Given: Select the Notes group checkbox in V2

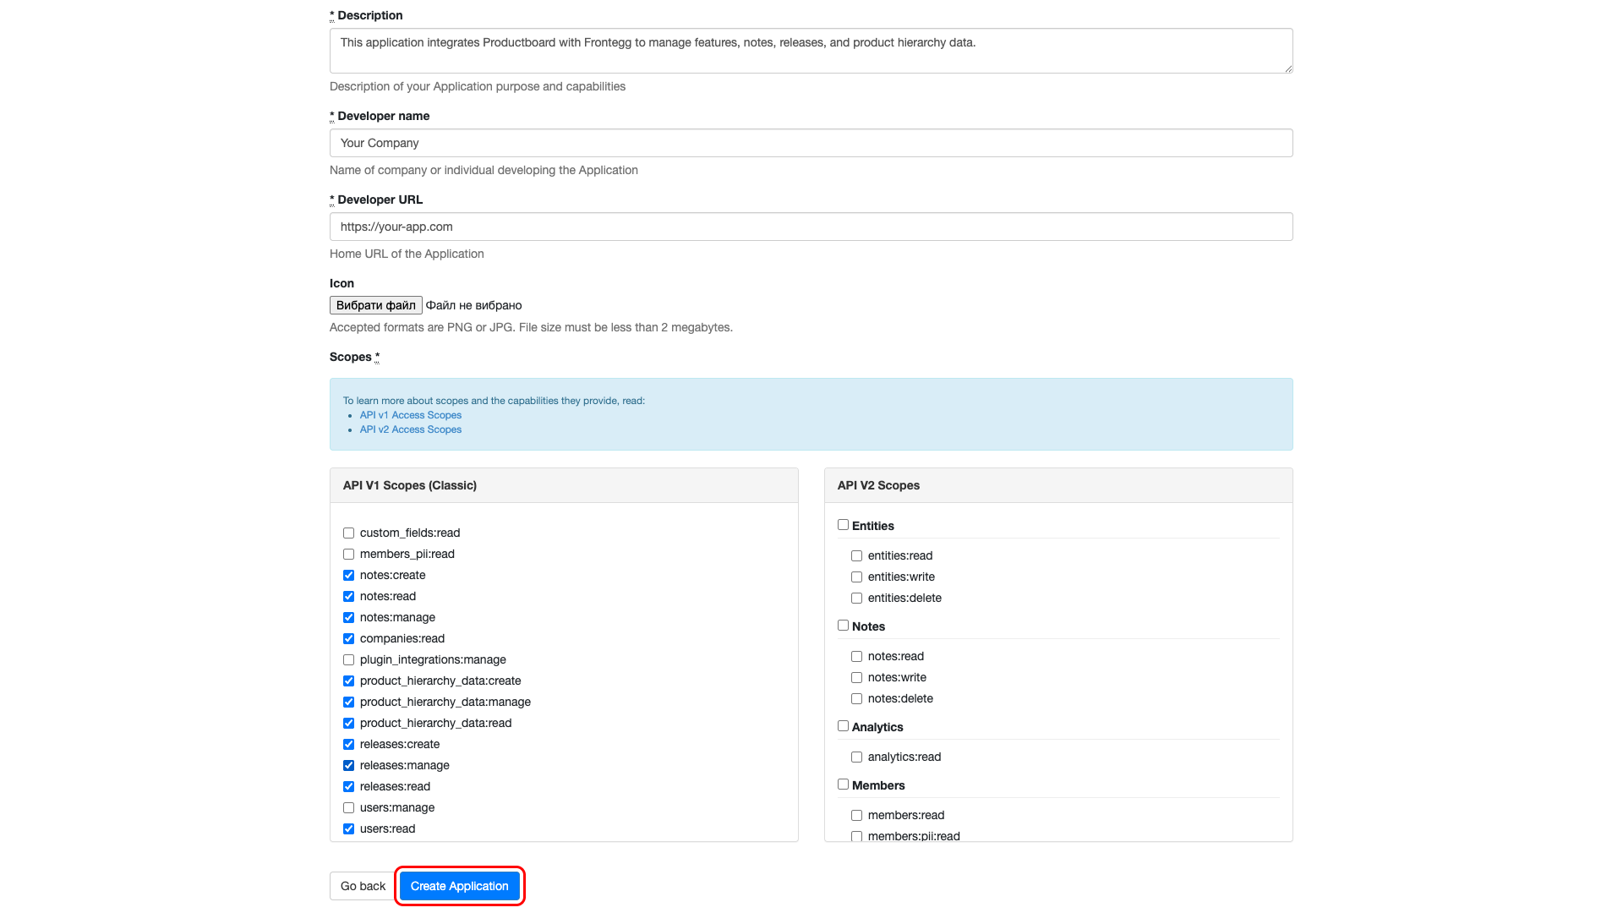Looking at the screenshot, I should click(843, 626).
